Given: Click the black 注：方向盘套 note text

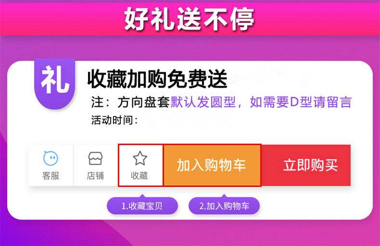Looking at the screenshot, I should (x=130, y=102).
